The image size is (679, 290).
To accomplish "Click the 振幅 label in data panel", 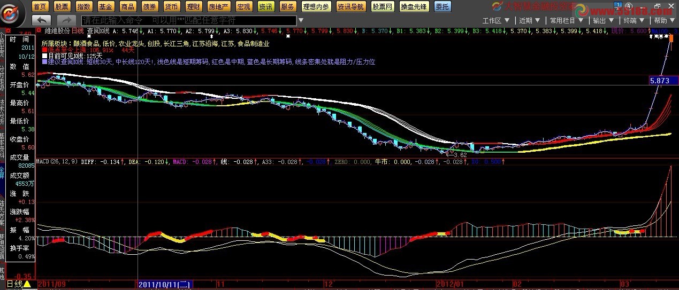I will tap(19, 230).
